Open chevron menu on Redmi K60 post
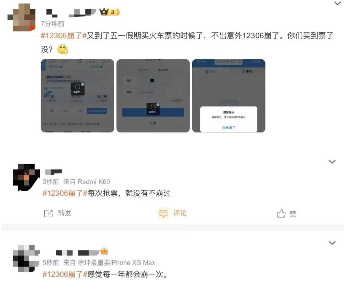Screen dimensions: 353x287 (332, 161)
